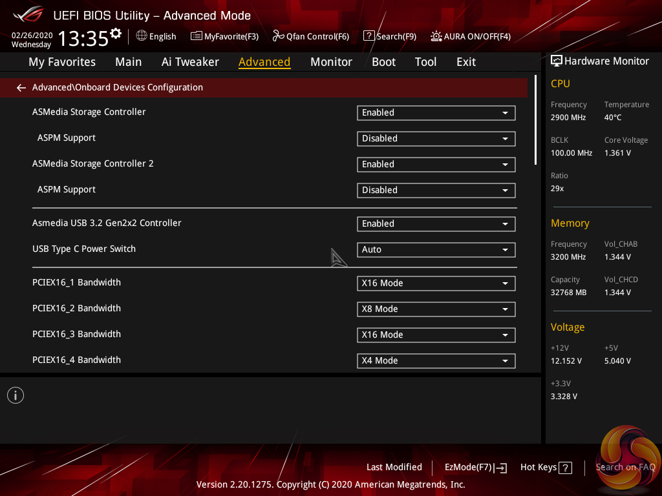Viewport: 662px width, 496px height.
Task: Expand USB Type C Power Switch dropdown
Action: [x=436, y=249]
